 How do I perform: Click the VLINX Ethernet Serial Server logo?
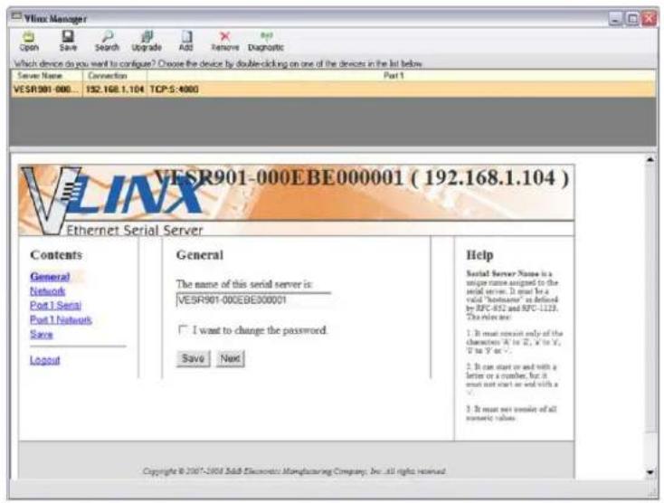pos(112,201)
